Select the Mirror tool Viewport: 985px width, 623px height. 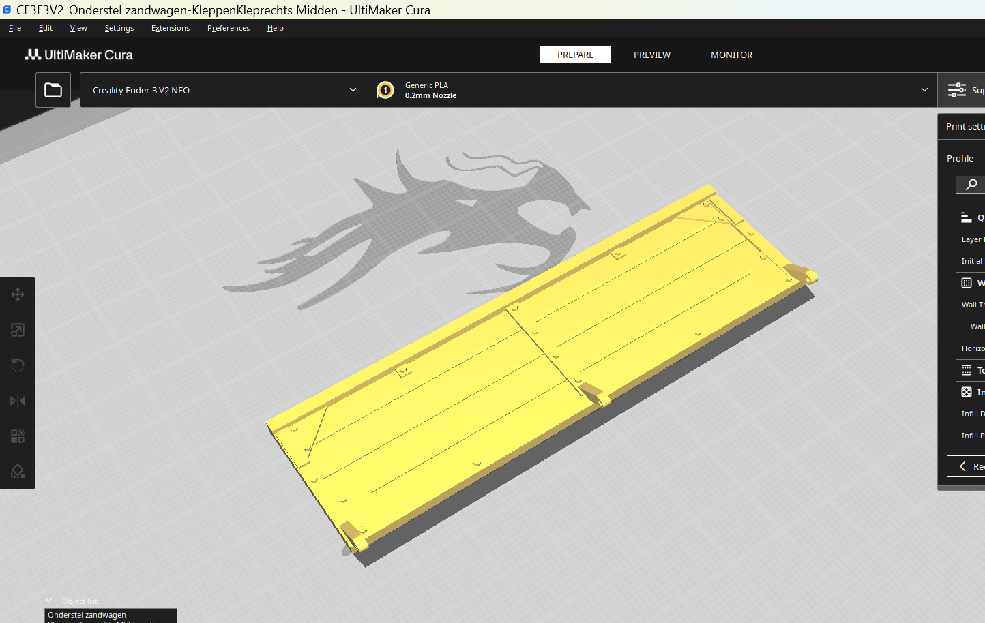pyautogui.click(x=18, y=401)
